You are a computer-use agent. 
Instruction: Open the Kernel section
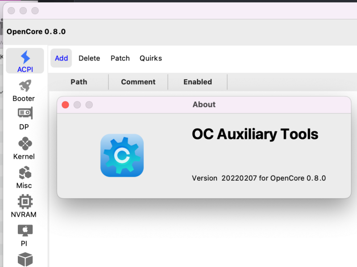click(x=24, y=148)
